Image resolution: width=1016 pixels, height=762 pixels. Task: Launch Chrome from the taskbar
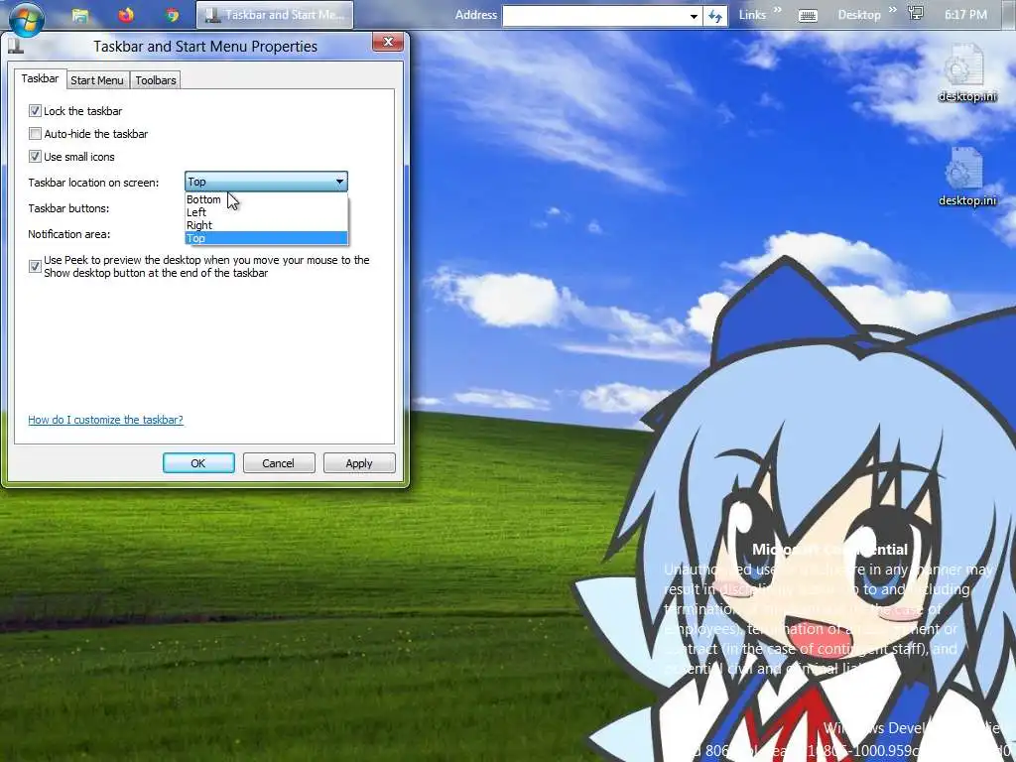[x=172, y=15]
